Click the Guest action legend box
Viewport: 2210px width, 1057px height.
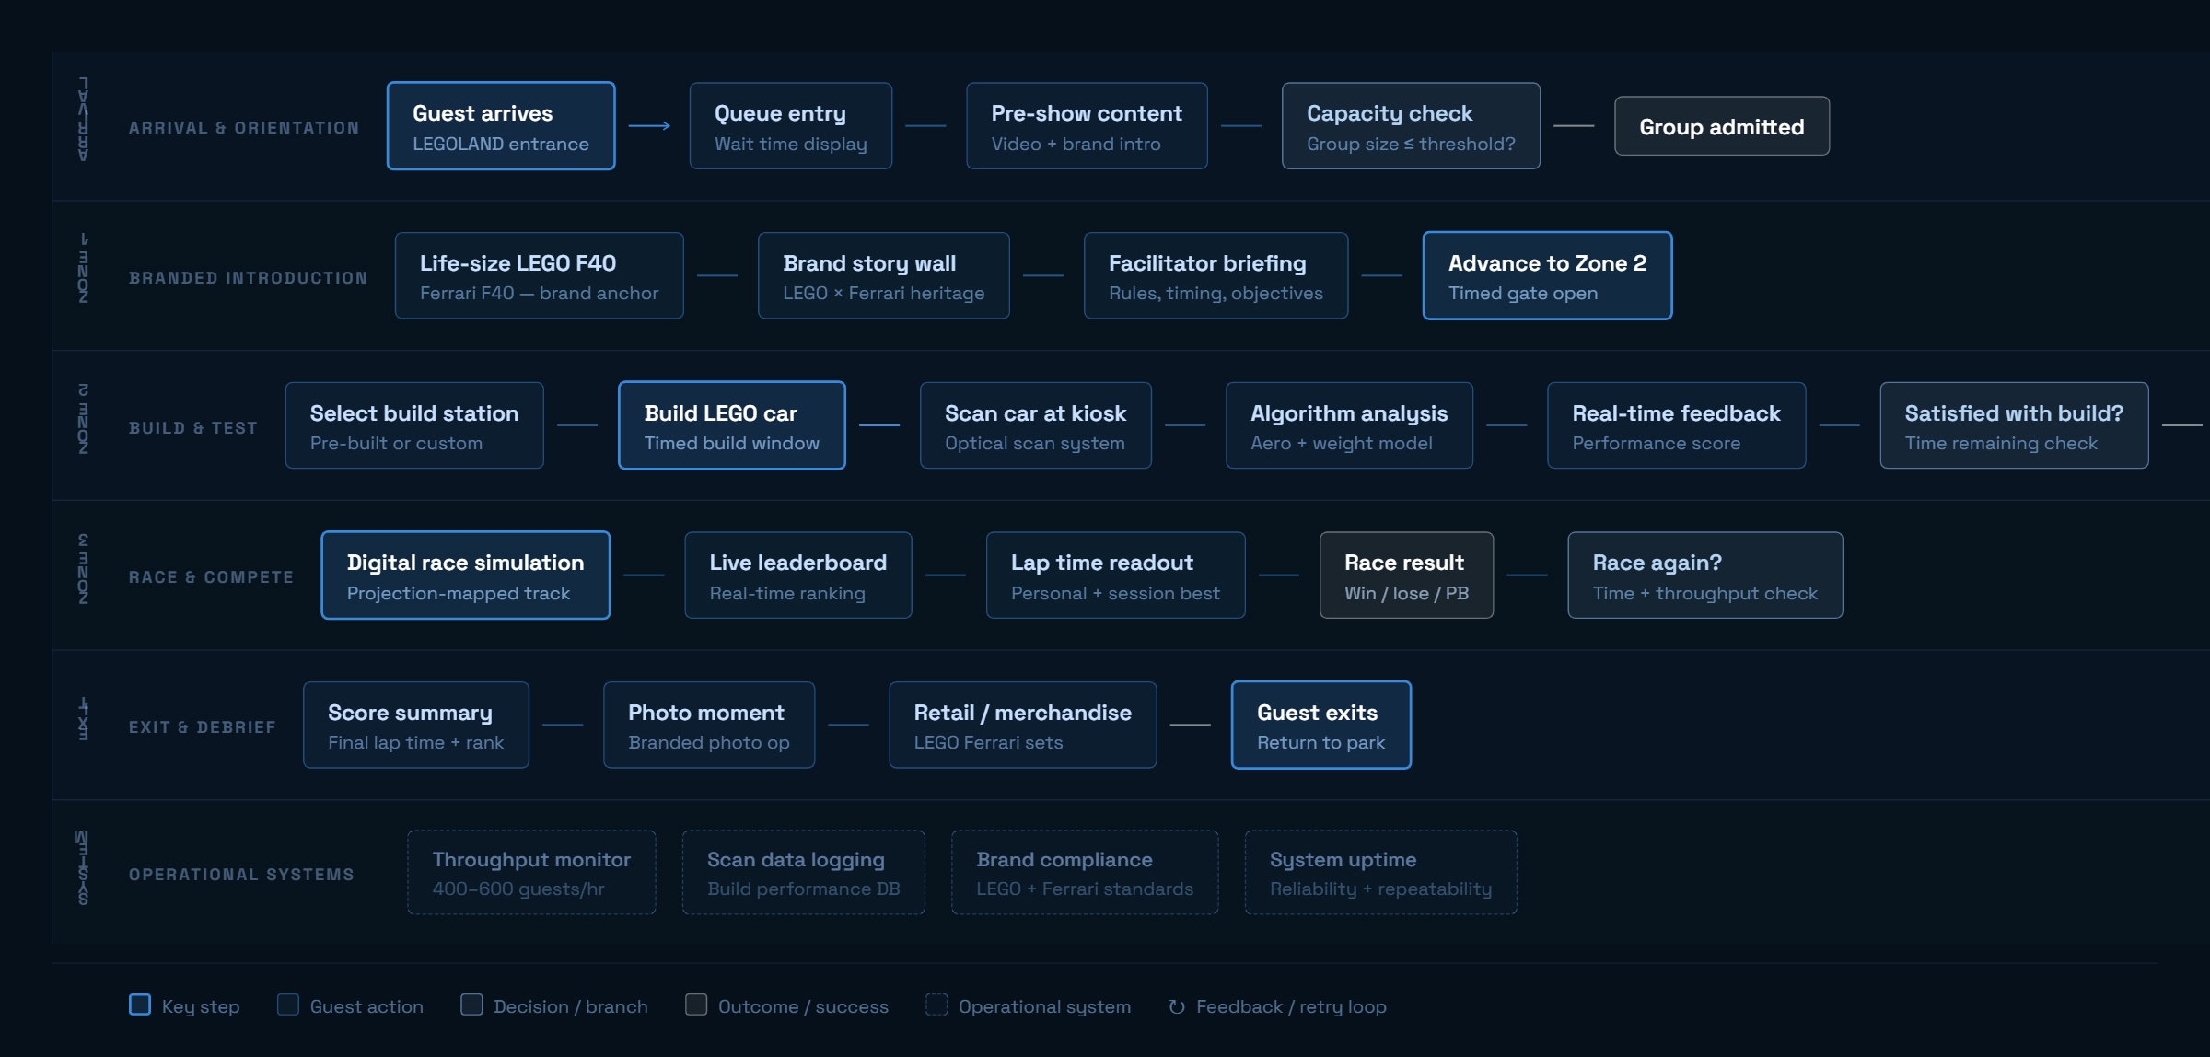click(x=288, y=1005)
